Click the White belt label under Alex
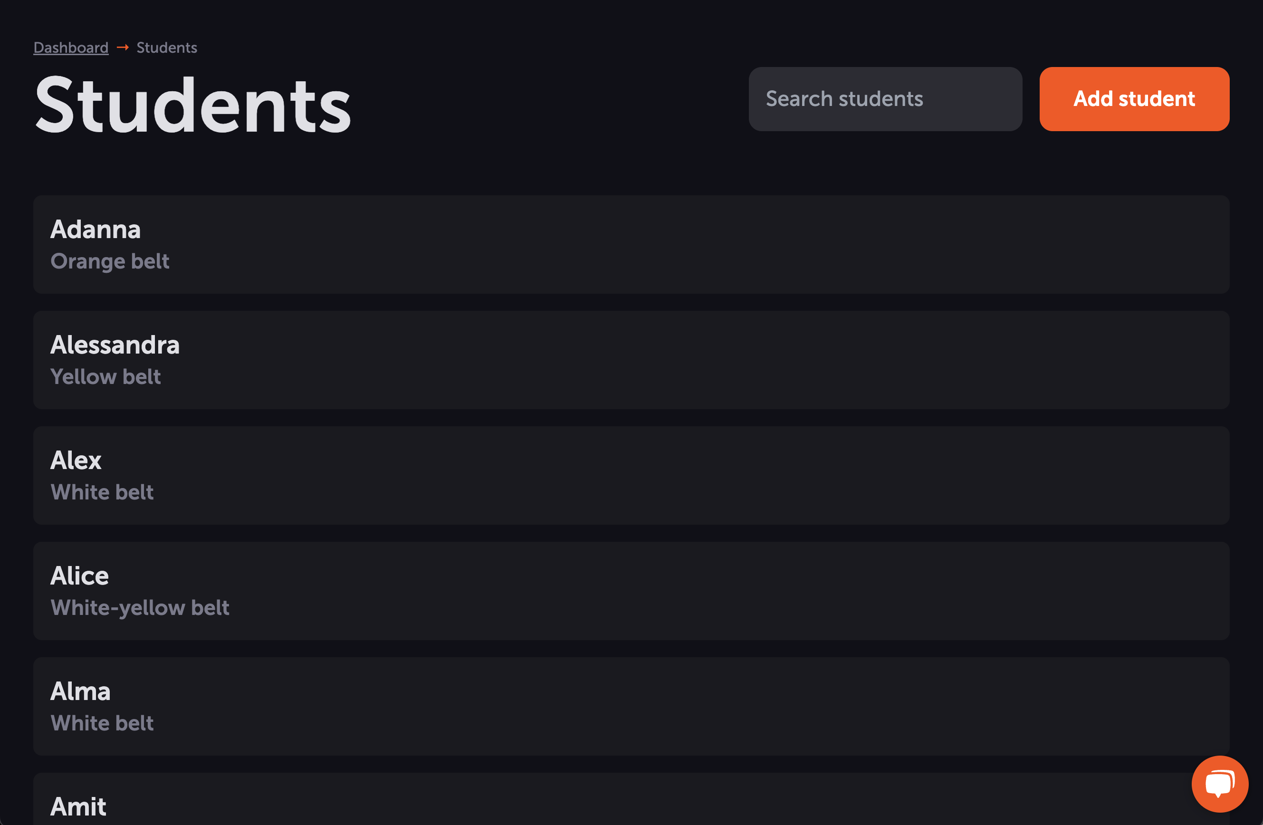Viewport: 1263px width, 825px height. click(102, 492)
